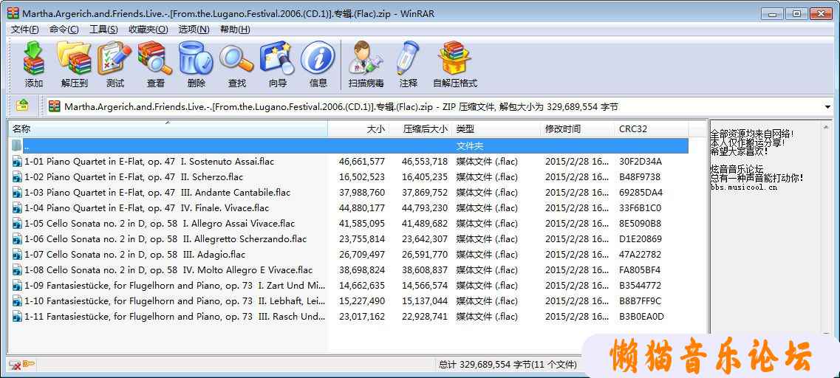Click file icon of 1-05 Allegro Assai Vivace.flac
Viewport: 840px width, 378px height.
click(x=17, y=223)
